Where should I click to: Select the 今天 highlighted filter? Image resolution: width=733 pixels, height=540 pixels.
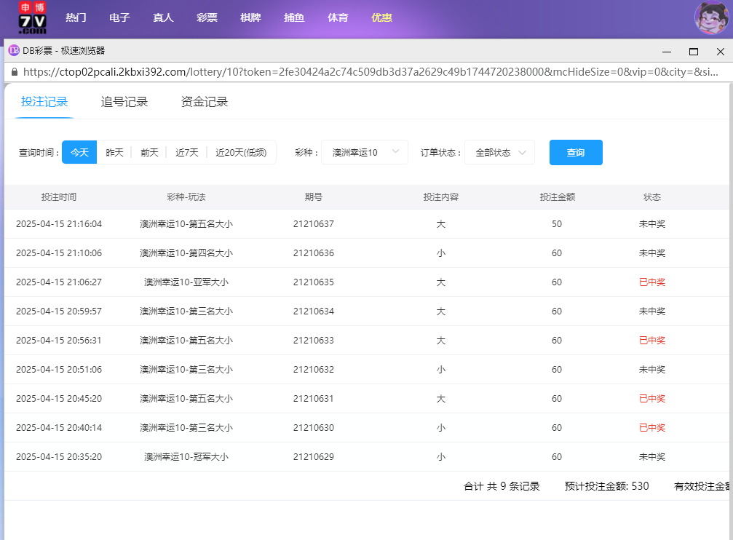(x=79, y=152)
